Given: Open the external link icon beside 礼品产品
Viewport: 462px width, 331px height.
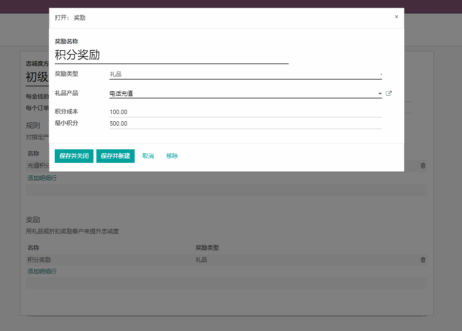Looking at the screenshot, I should pyautogui.click(x=388, y=94).
